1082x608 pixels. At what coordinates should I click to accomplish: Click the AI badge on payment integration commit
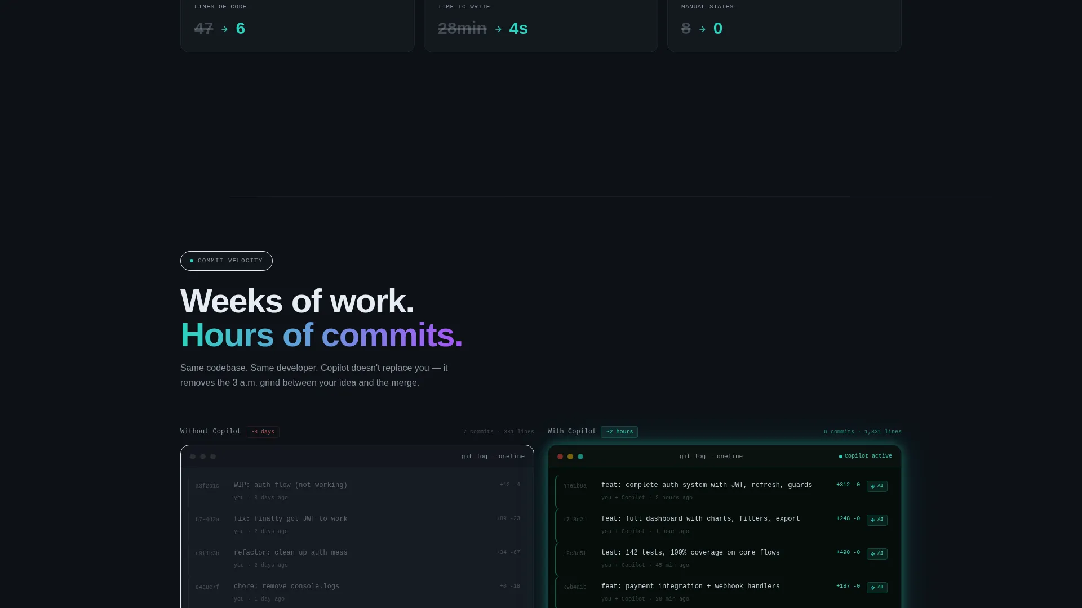877,587
